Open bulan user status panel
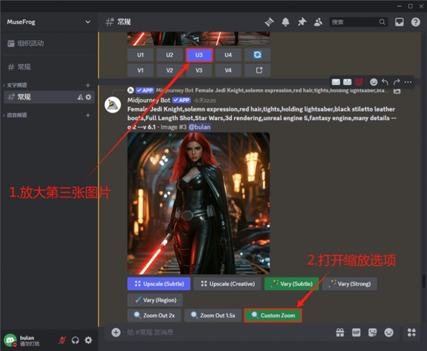Screen dimensions: 427x351 [x=28, y=340]
